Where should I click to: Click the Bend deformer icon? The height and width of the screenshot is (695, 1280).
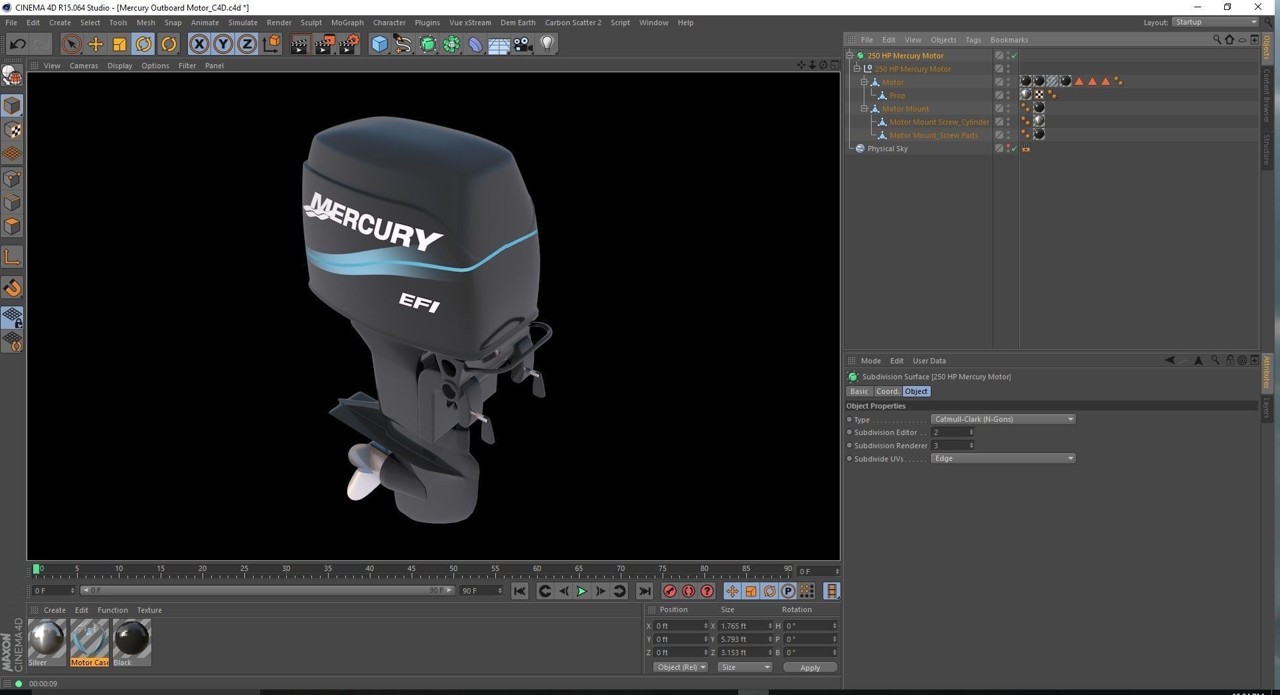pyautogui.click(x=475, y=44)
